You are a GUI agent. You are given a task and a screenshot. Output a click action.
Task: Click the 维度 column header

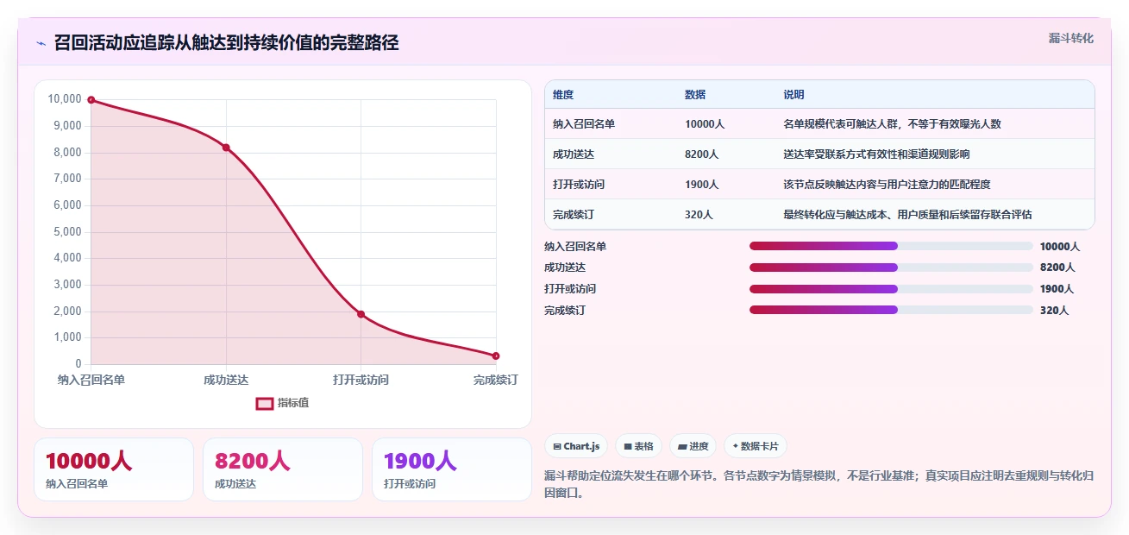click(x=563, y=95)
